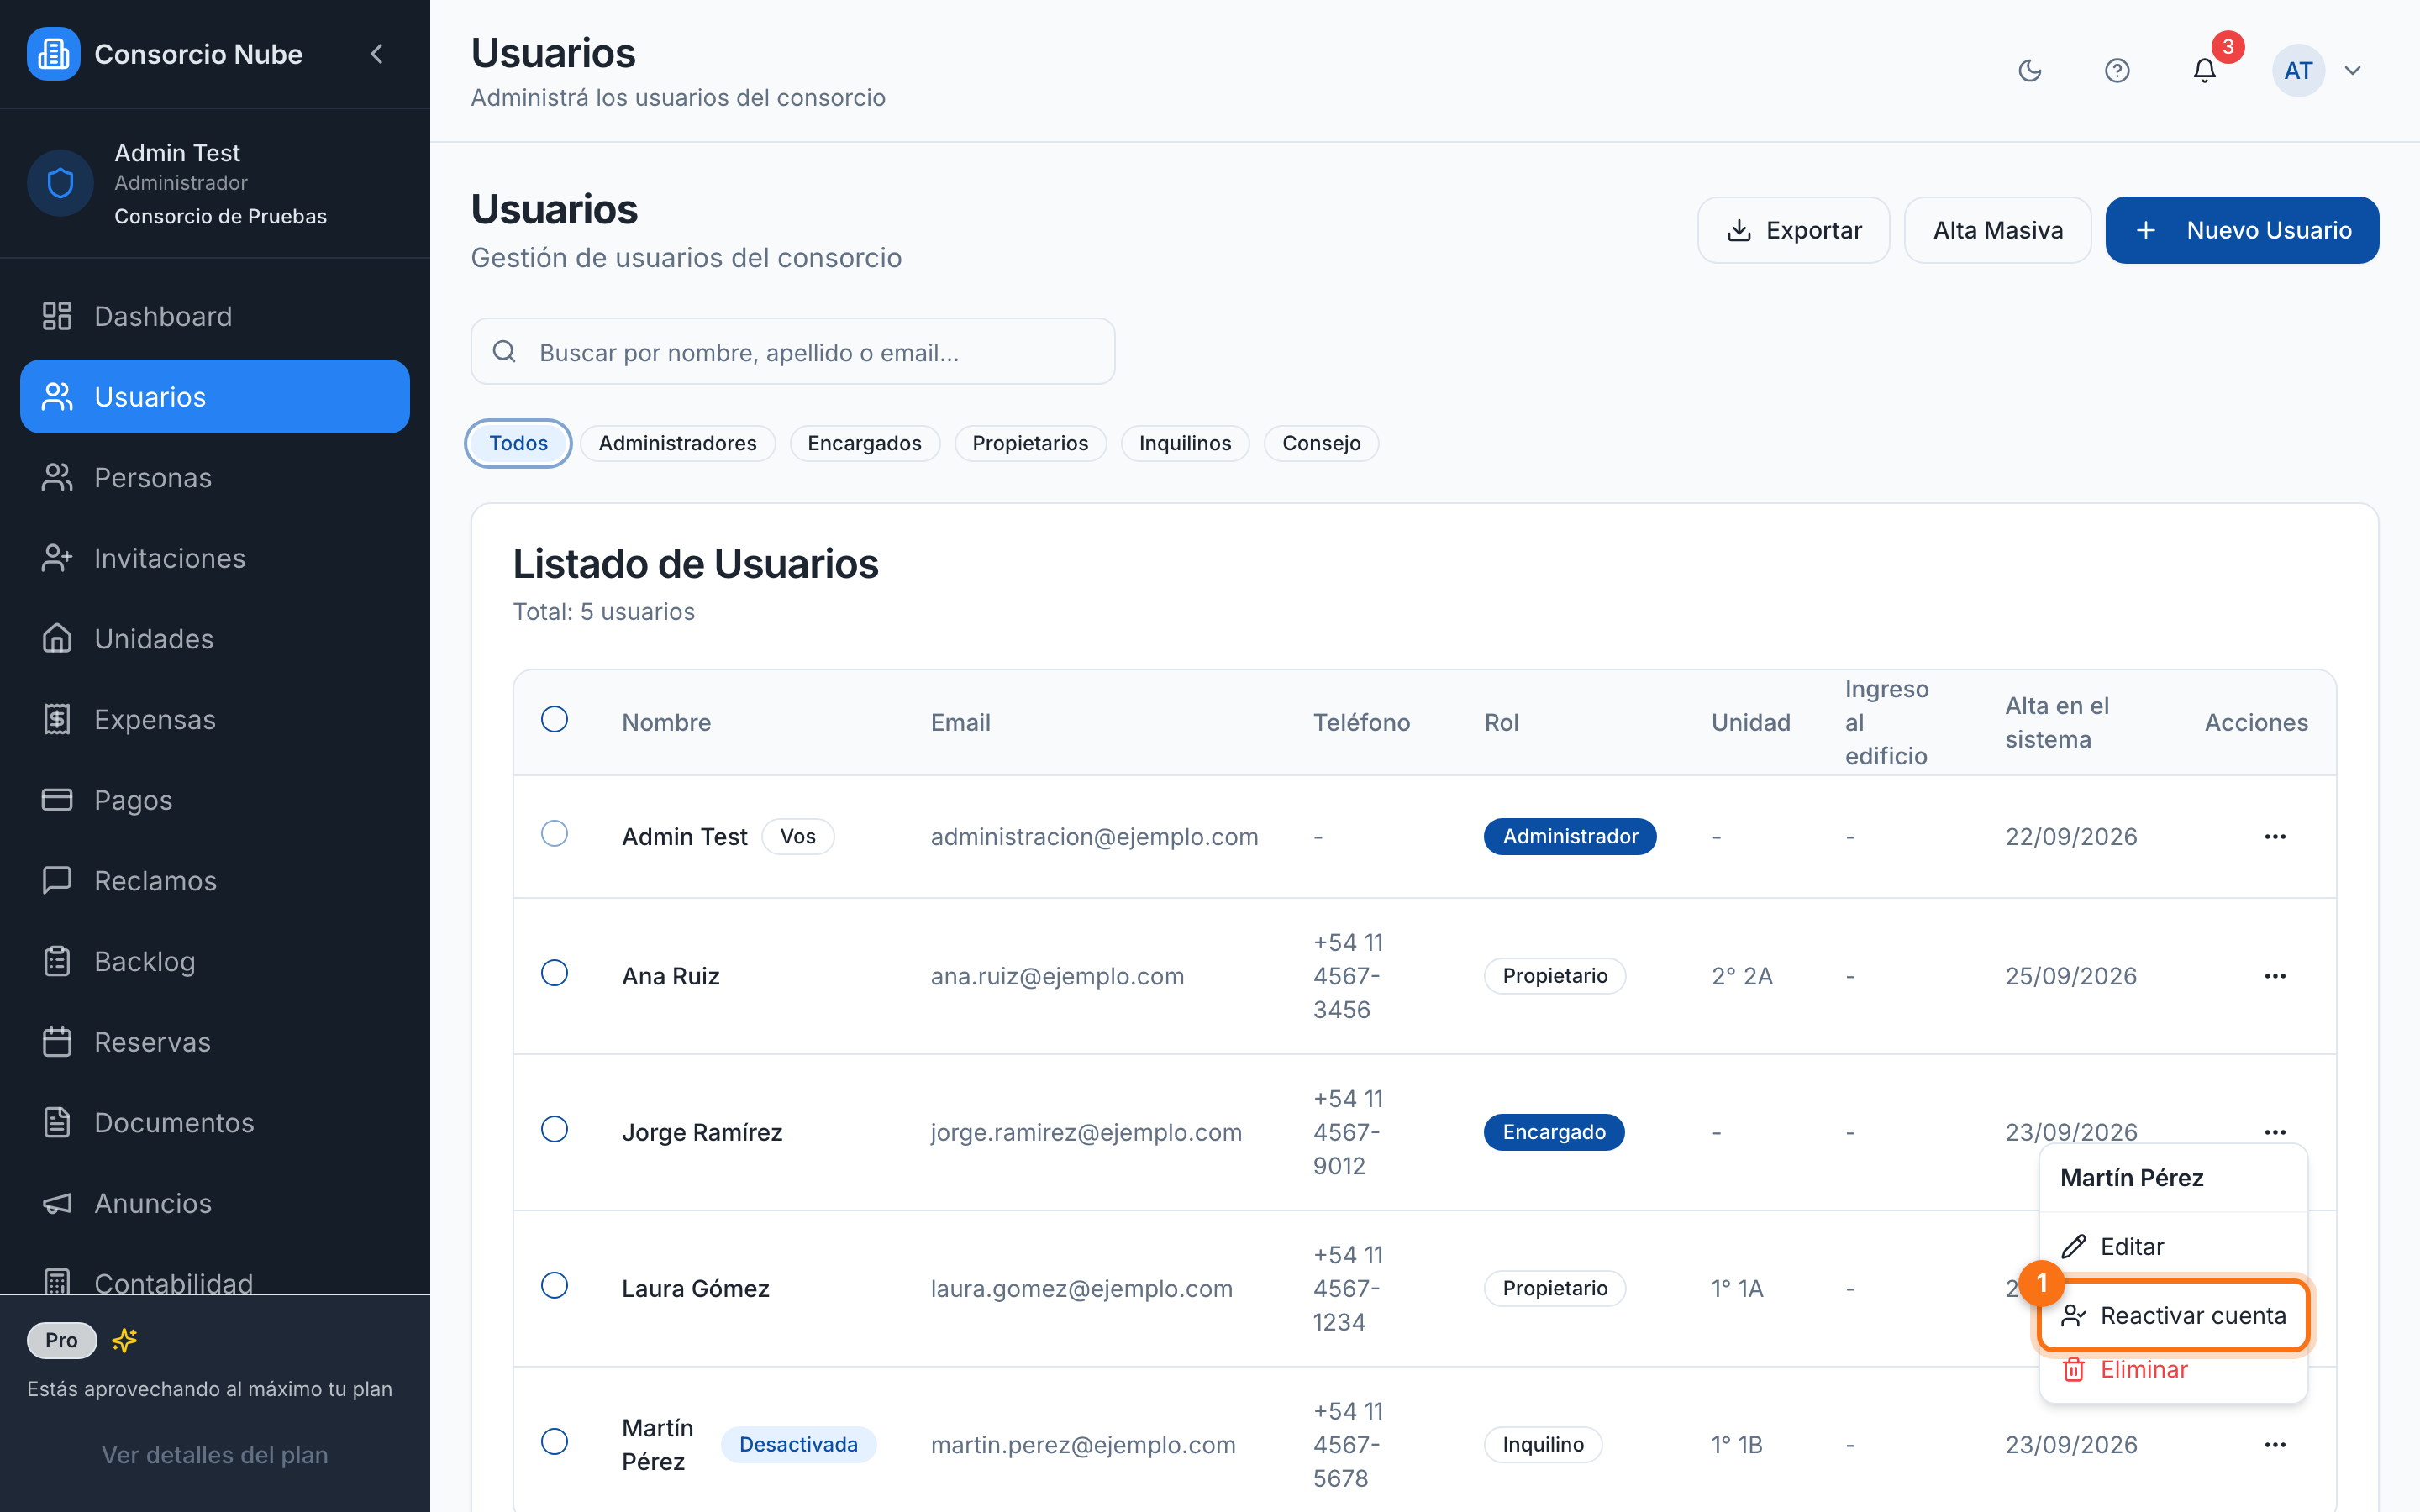2420x1512 pixels.
Task: Select the Laura Gómez row checkbox
Action: pyautogui.click(x=554, y=1286)
